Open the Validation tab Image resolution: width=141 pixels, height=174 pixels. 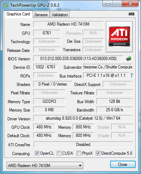point(60,15)
